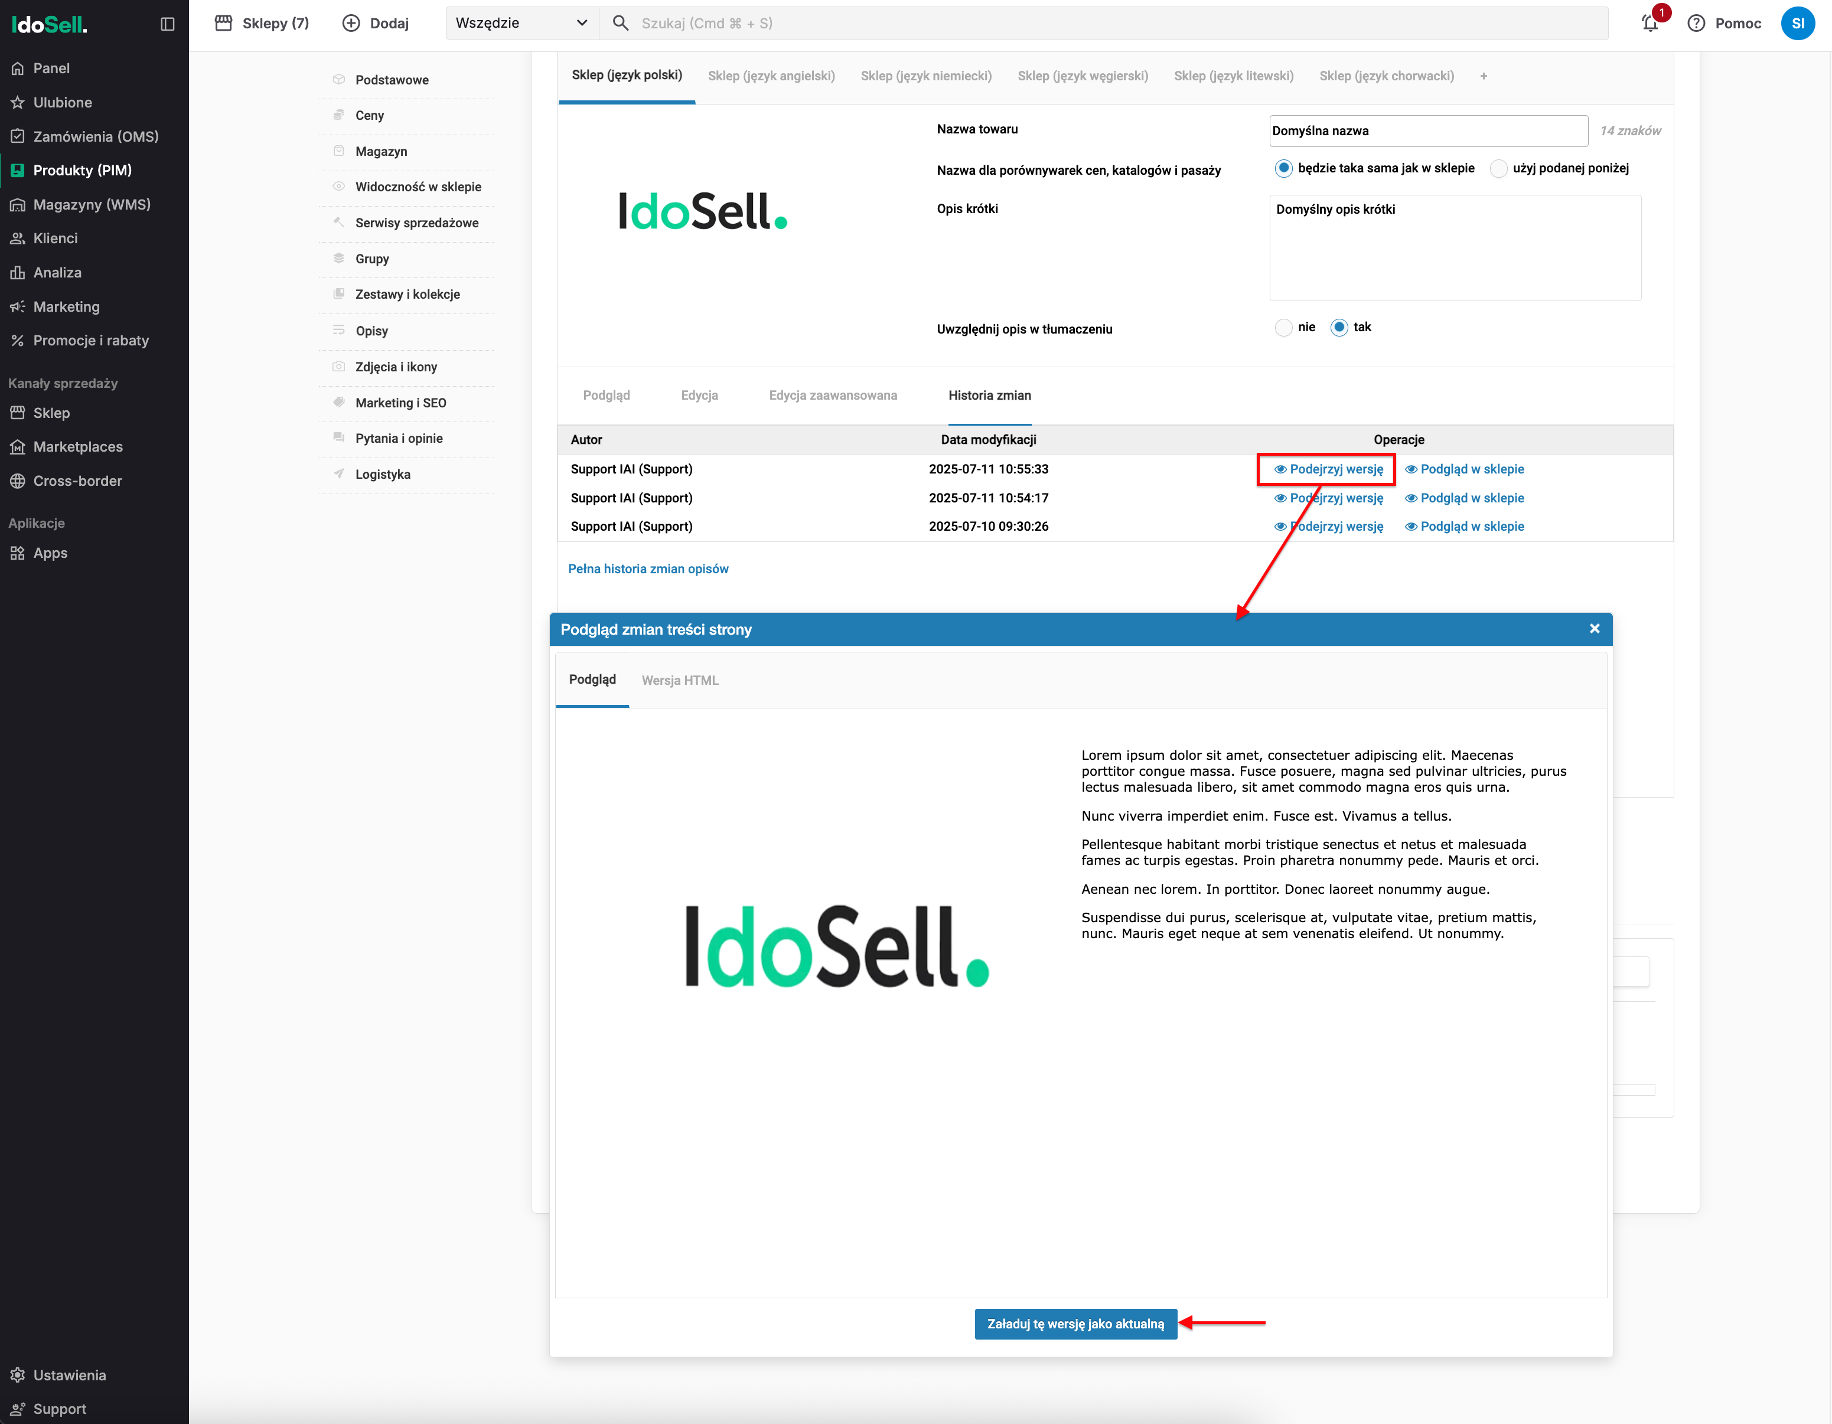Open the Zamówienia (OMS) icon
The image size is (1832, 1424).
coord(18,137)
